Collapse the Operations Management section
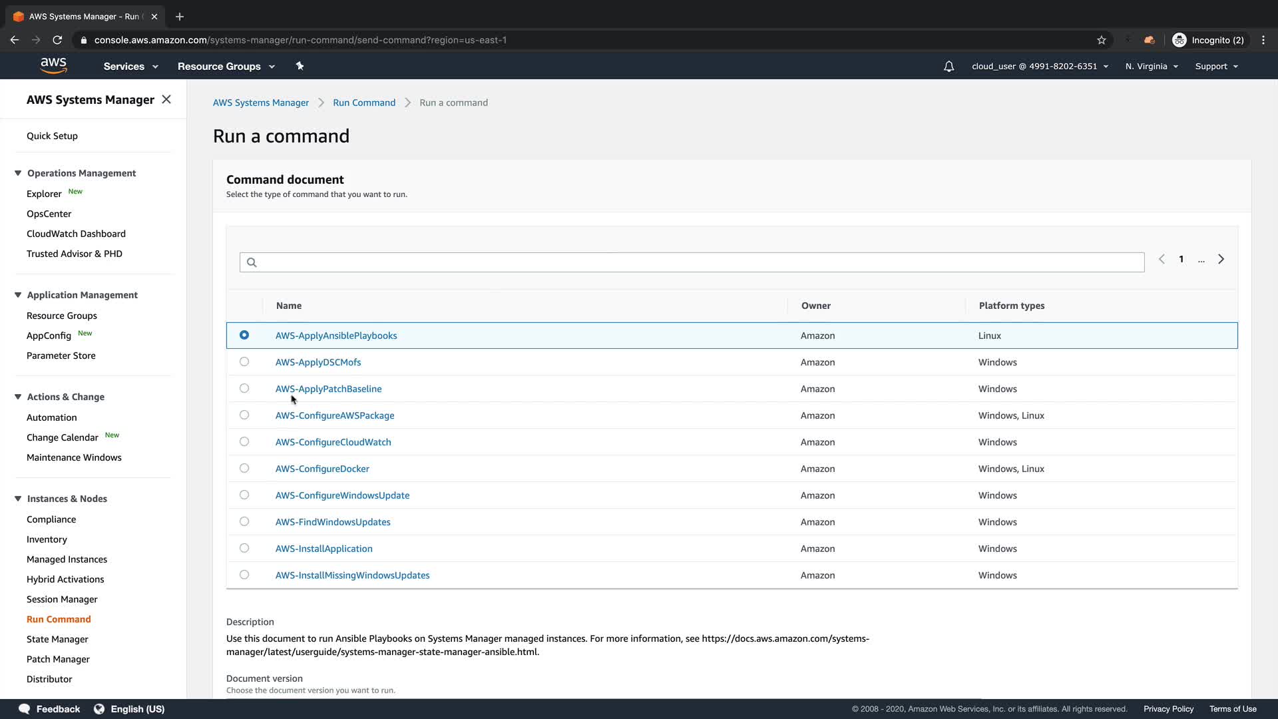The height and width of the screenshot is (719, 1278). pos(18,173)
